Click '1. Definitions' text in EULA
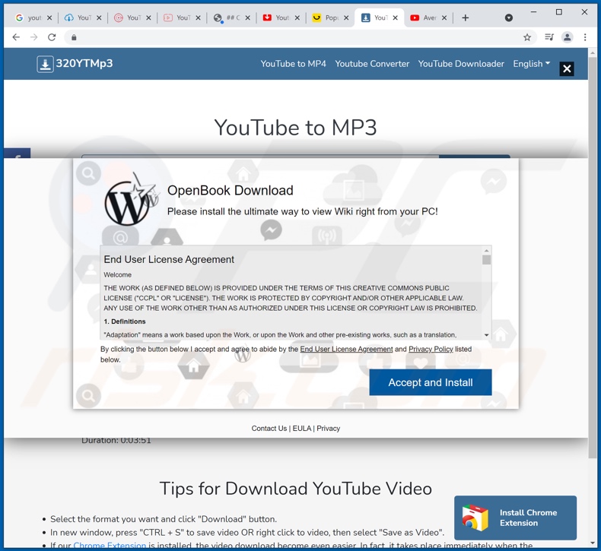Image resolution: width=601 pixels, height=551 pixels. point(125,321)
